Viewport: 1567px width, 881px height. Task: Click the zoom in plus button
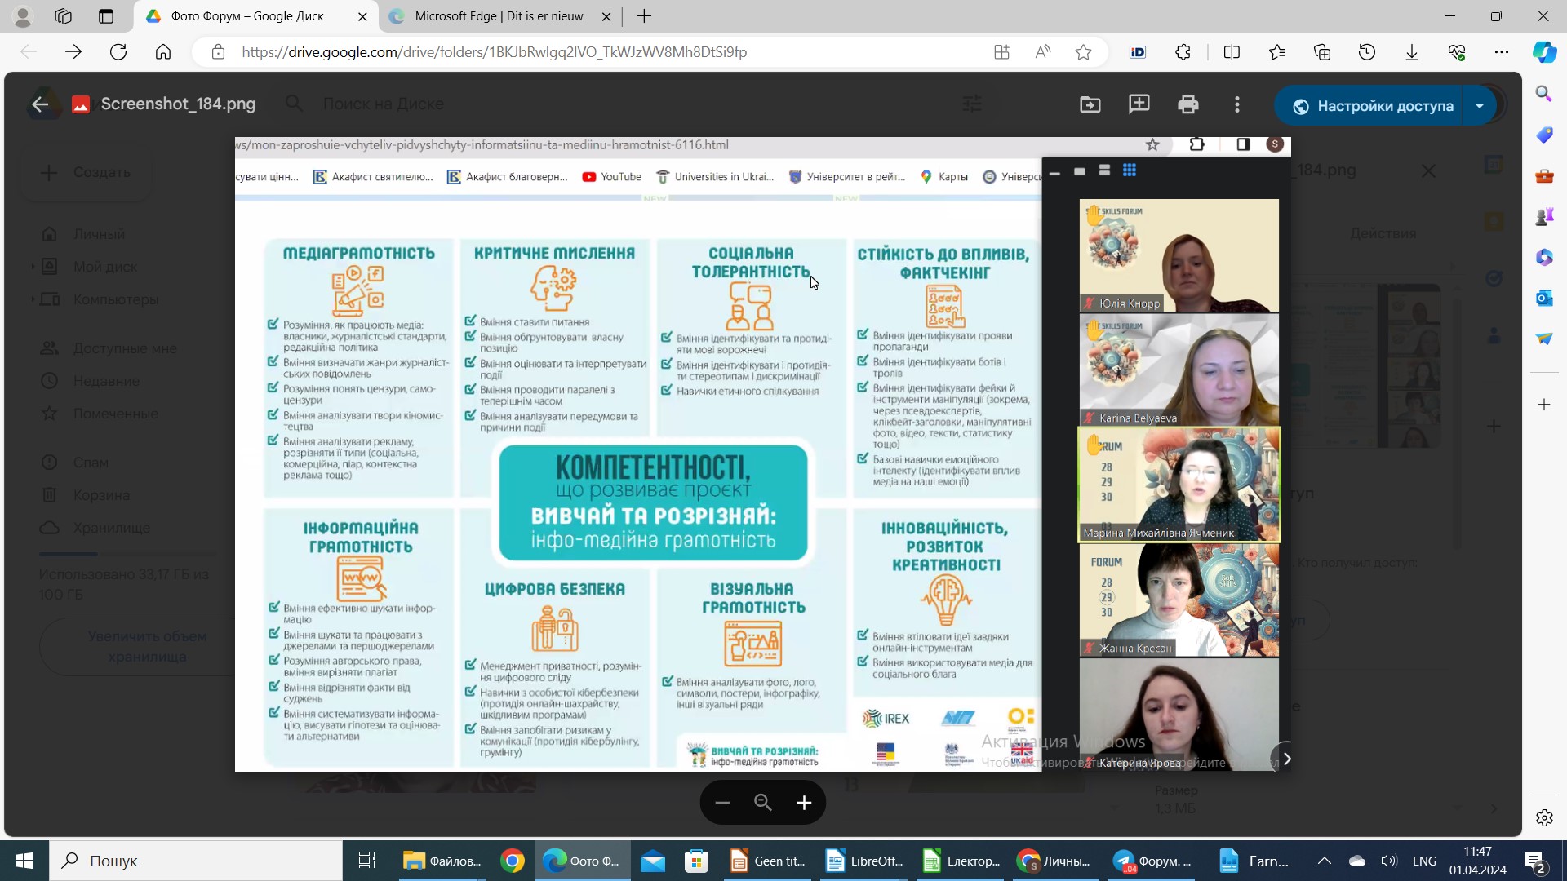pos(804,803)
